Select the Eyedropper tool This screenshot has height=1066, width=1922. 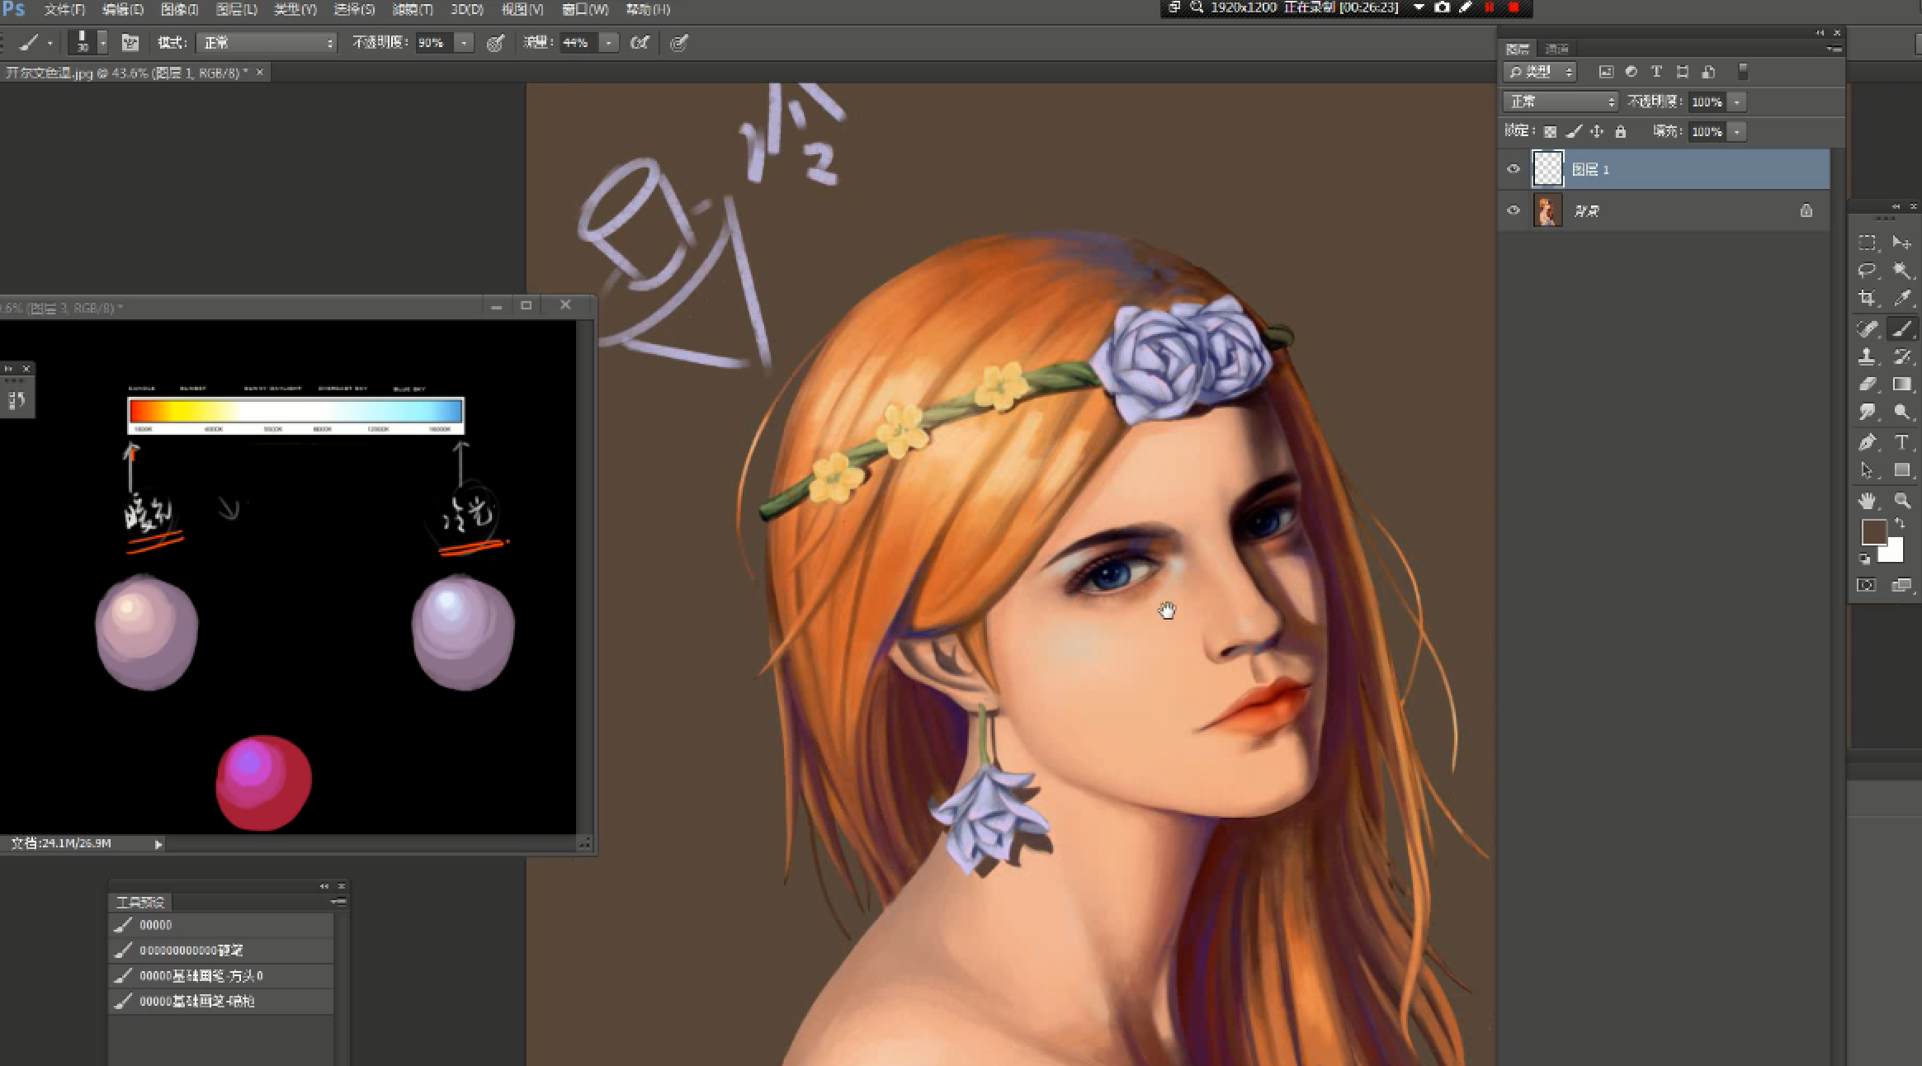coord(1902,299)
